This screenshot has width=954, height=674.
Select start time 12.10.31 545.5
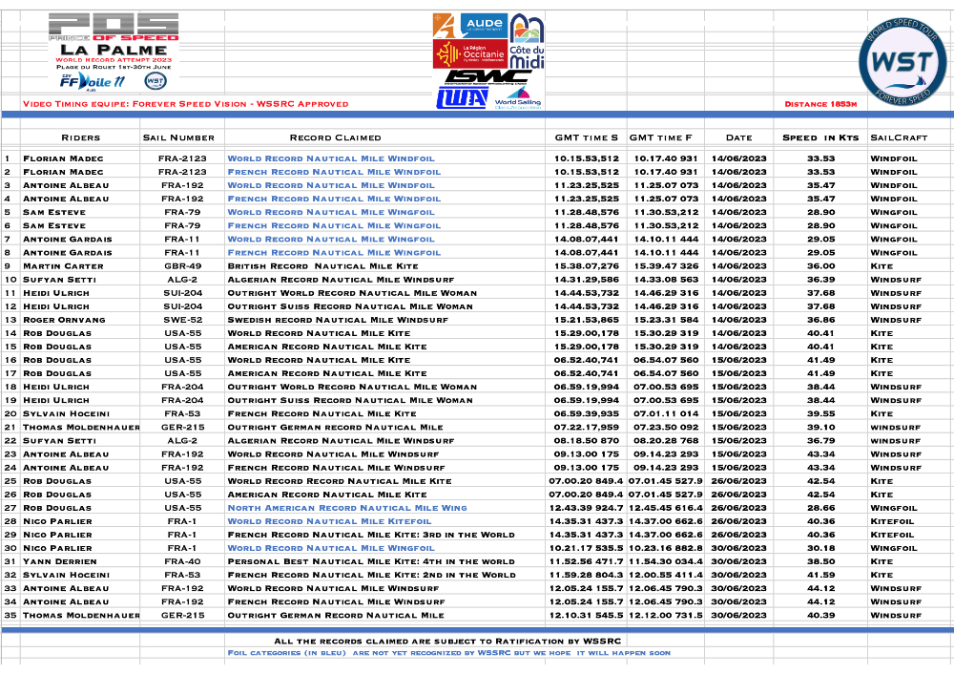(586, 615)
